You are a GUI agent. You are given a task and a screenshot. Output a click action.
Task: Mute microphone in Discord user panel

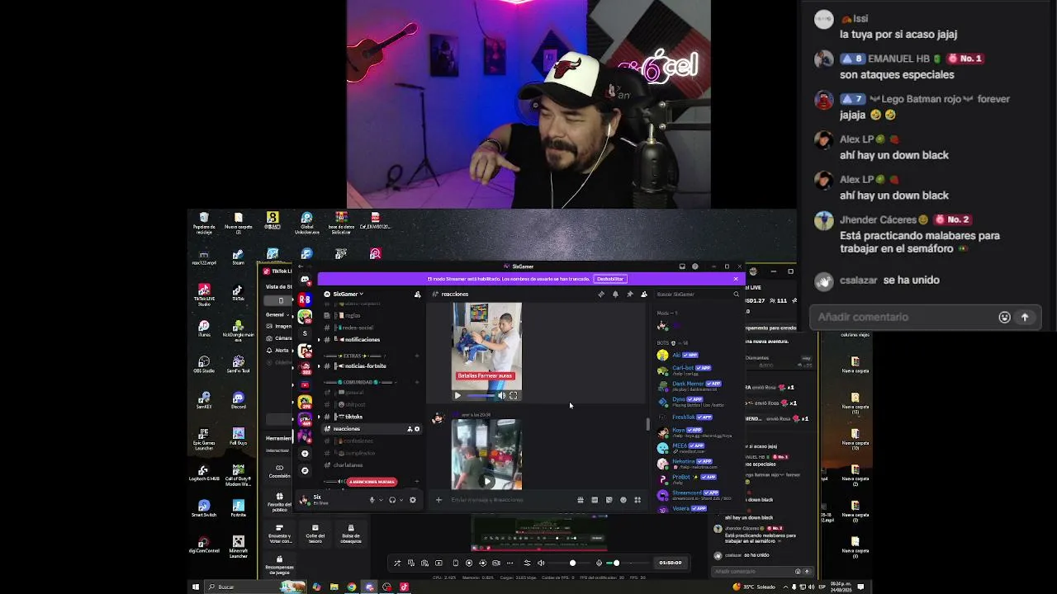pos(372,500)
